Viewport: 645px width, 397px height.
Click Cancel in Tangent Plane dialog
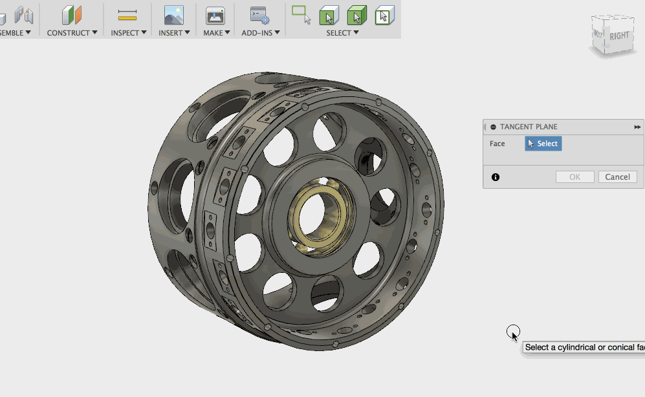pyautogui.click(x=617, y=177)
